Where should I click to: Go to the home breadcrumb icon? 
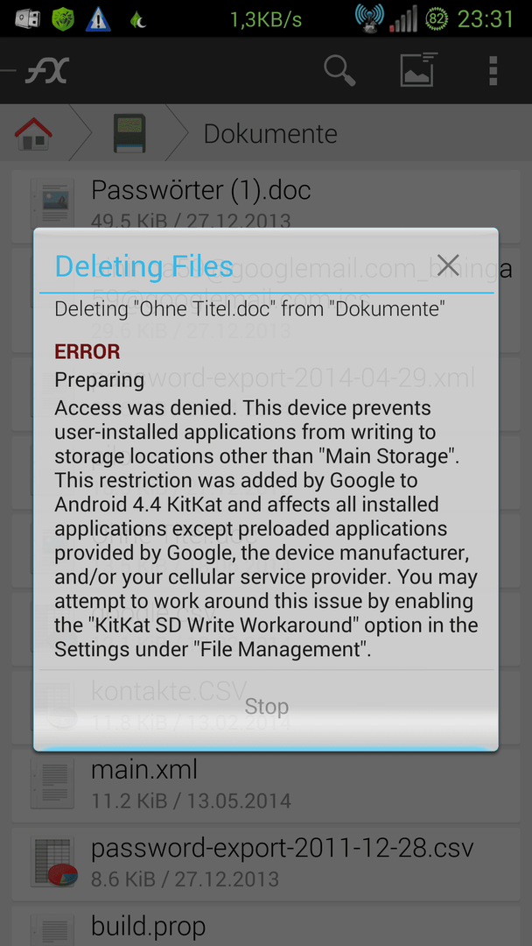point(34,134)
